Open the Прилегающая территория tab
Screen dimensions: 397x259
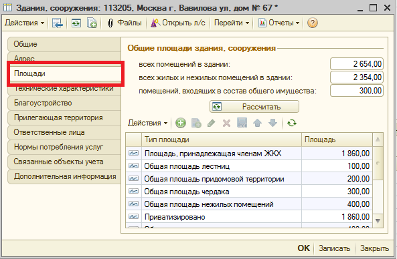[x=64, y=117]
